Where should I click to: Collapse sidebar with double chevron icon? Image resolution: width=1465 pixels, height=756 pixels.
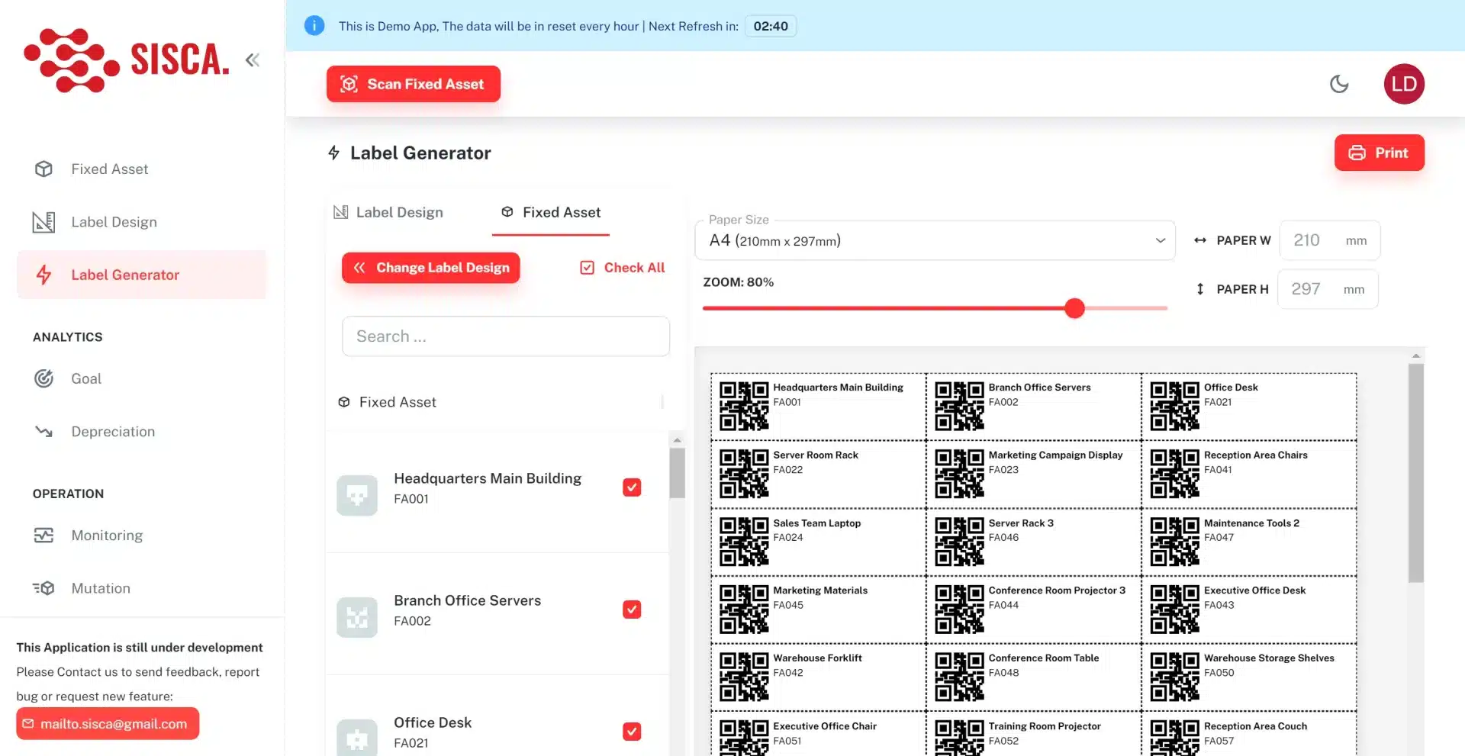coord(253,60)
